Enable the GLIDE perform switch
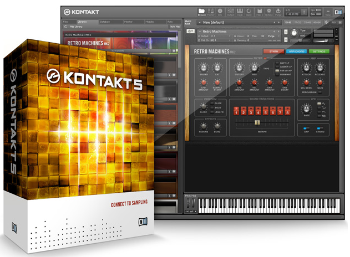The image size is (350, 257). [212, 104]
